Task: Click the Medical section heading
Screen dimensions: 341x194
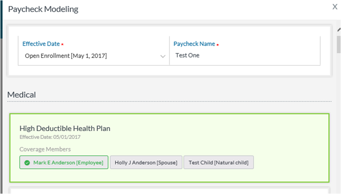Action: pyautogui.click(x=22, y=95)
